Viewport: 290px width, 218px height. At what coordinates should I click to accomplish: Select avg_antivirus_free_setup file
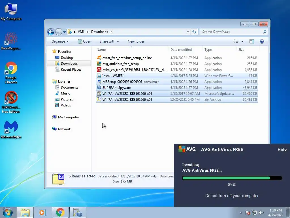click(x=177, y=64)
